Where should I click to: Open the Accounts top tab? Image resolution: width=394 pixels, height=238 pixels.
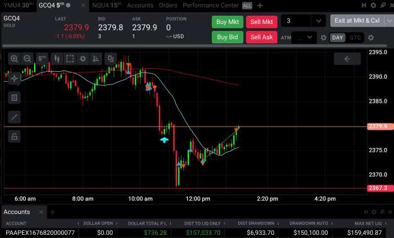click(140, 5)
